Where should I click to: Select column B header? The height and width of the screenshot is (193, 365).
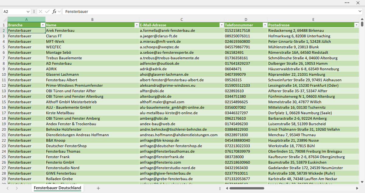[x=92, y=19]
